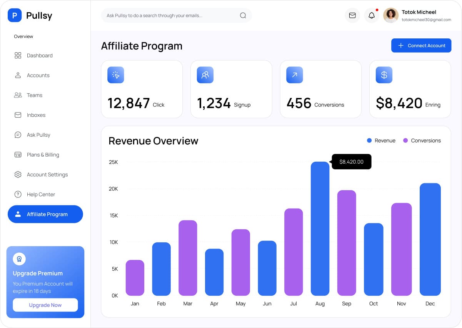Click the Oct bar in chart

(x=374, y=259)
